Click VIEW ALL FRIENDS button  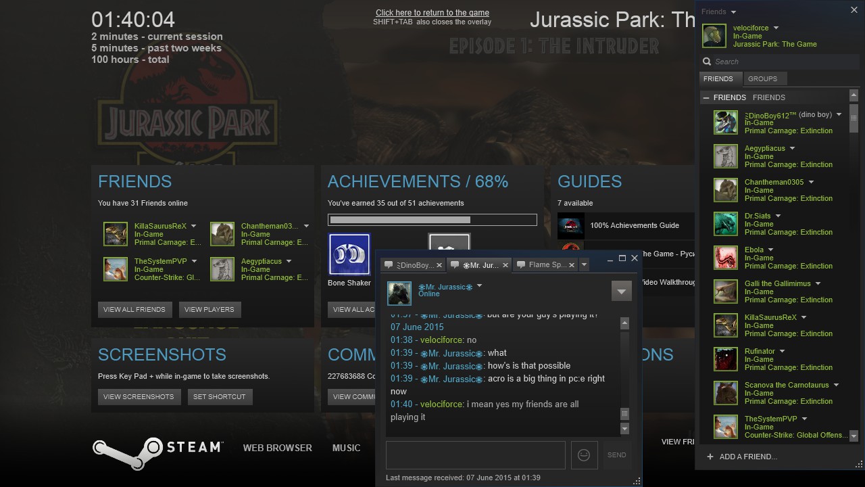click(x=134, y=310)
